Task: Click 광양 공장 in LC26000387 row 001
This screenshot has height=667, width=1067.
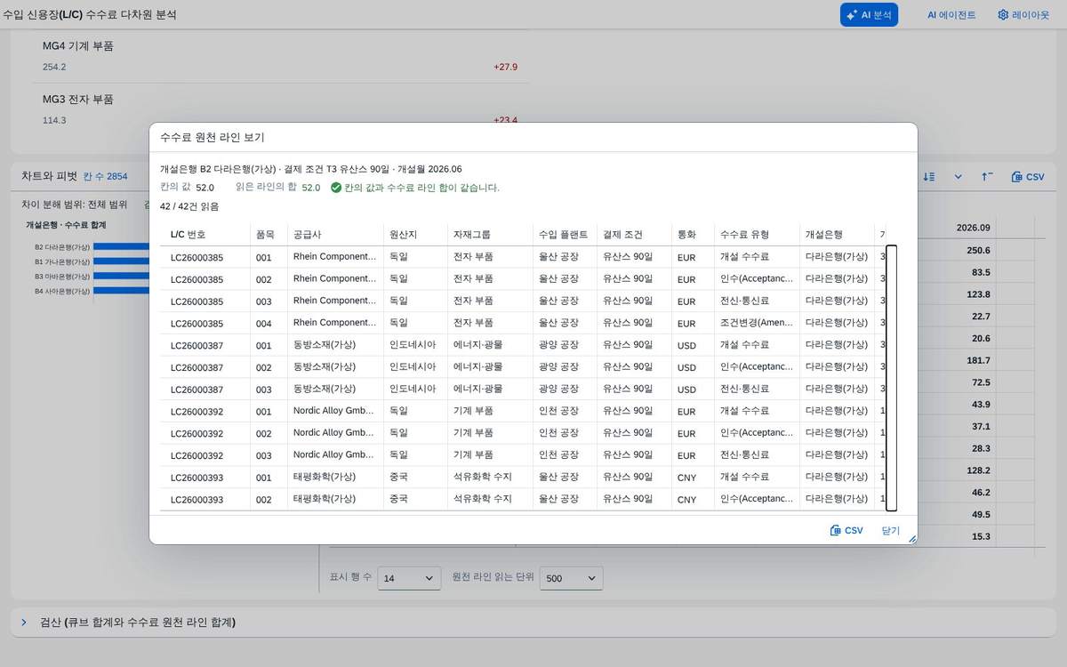Action: [x=558, y=345]
